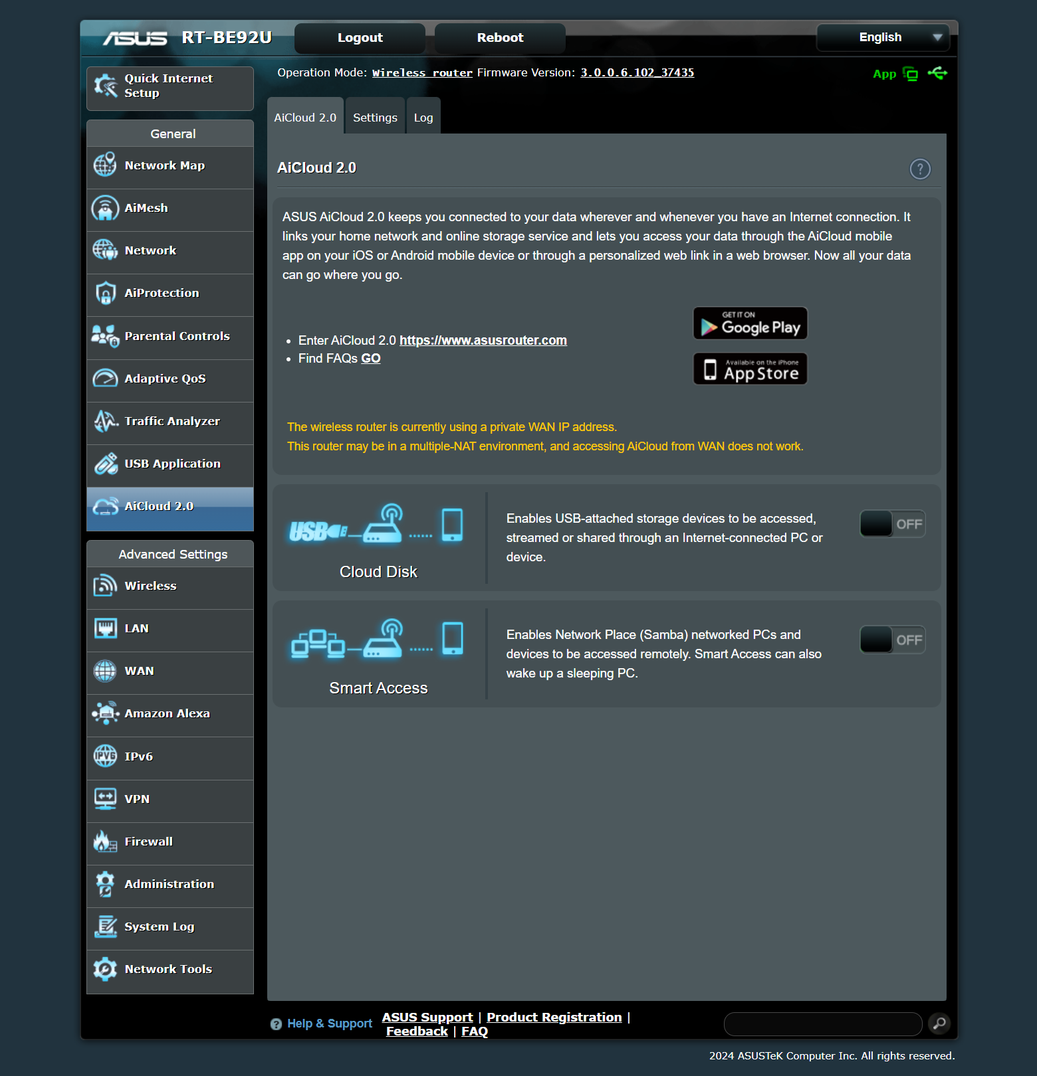
Task: Open AiProtection shield icon
Action: point(105,293)
